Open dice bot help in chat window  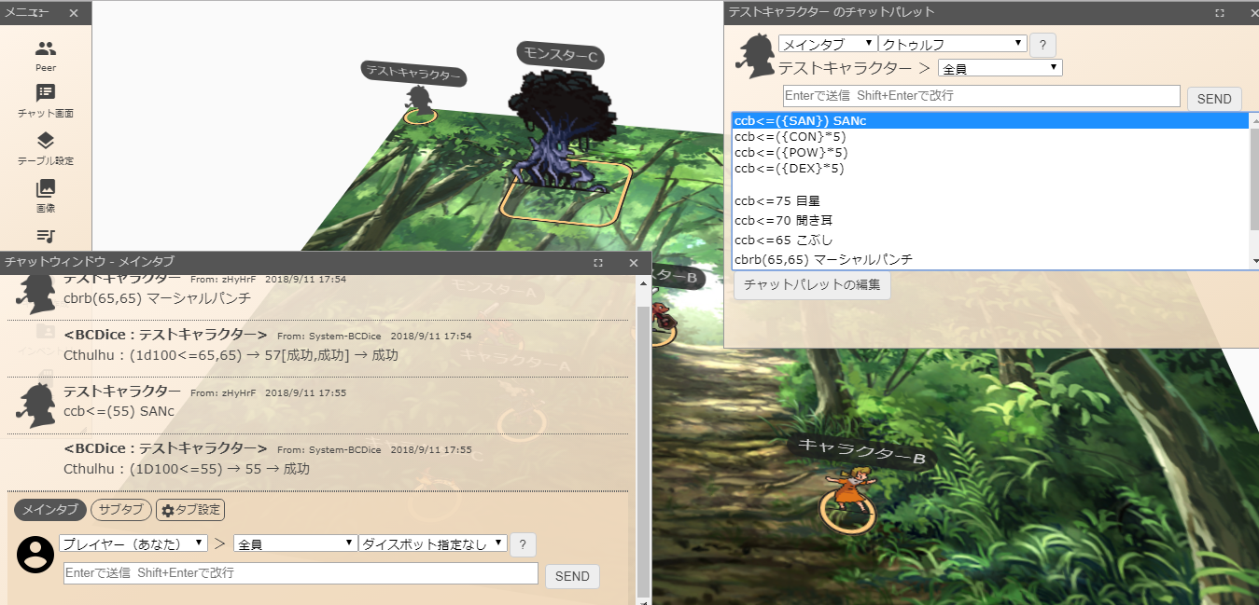click(523, 544)
